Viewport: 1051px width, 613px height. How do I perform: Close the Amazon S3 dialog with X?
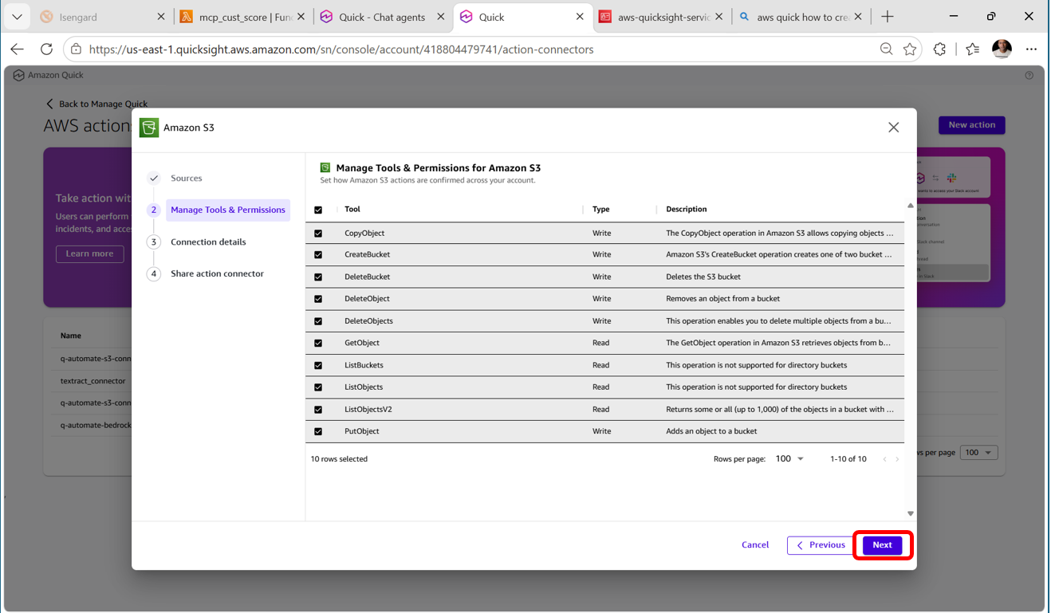[x=893, y=128]
